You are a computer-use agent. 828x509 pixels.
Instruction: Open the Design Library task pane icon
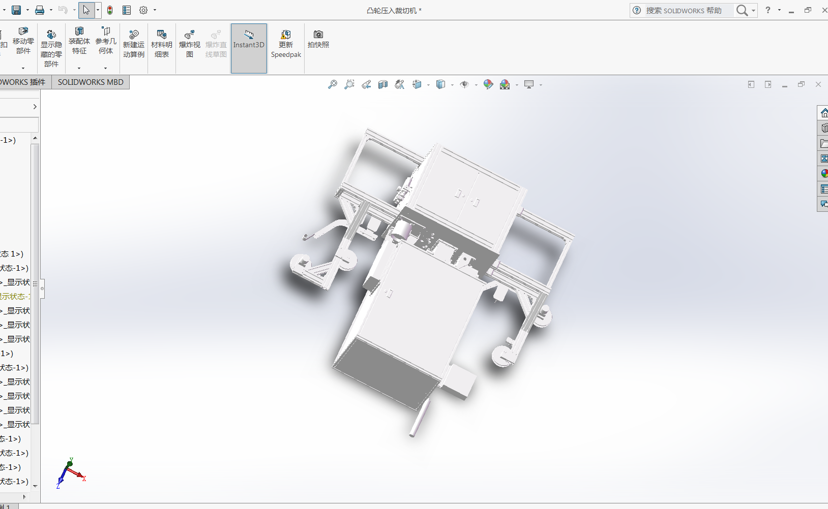824,128
